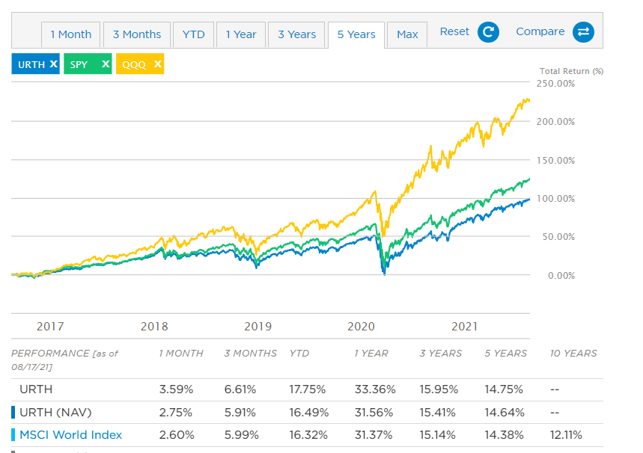Click the 1 MONTH column header
This screenshot has height=453, width=643.
(181, 353)
